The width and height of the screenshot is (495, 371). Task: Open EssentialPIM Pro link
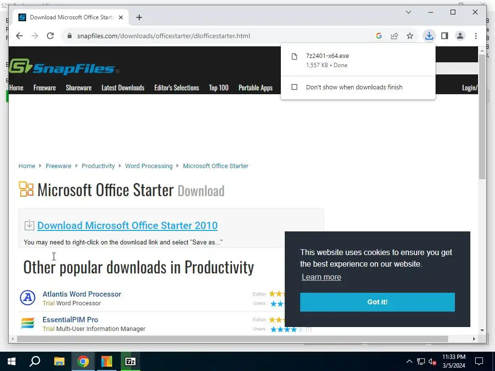coord(70,320)
